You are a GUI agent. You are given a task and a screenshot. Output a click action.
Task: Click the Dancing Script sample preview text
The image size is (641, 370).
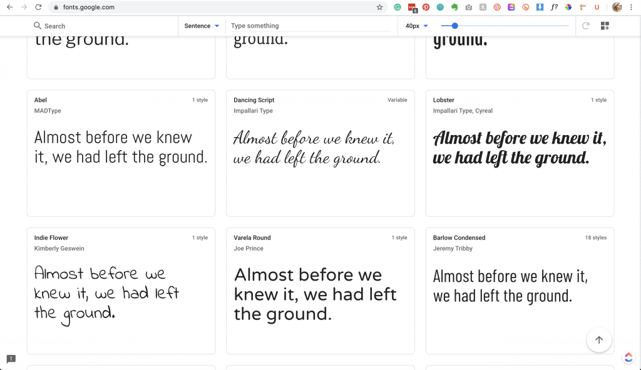point(314,147)
